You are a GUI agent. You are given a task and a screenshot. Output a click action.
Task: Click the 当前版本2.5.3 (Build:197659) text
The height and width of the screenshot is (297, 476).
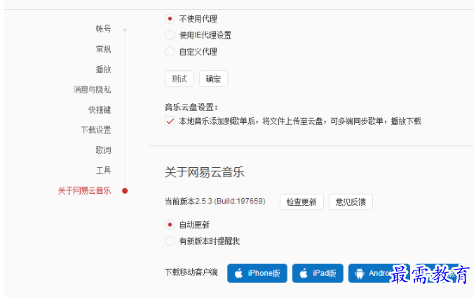(215, 202)
